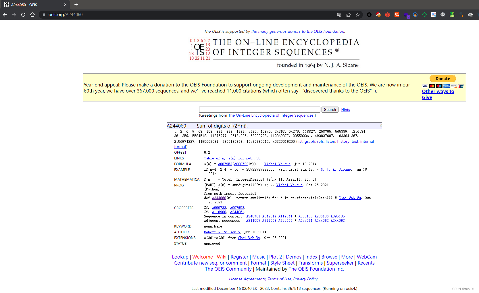This screenshot has height=293, width=479.
Task: Click the sequence number 2 indicator
Action: point(381,125)
